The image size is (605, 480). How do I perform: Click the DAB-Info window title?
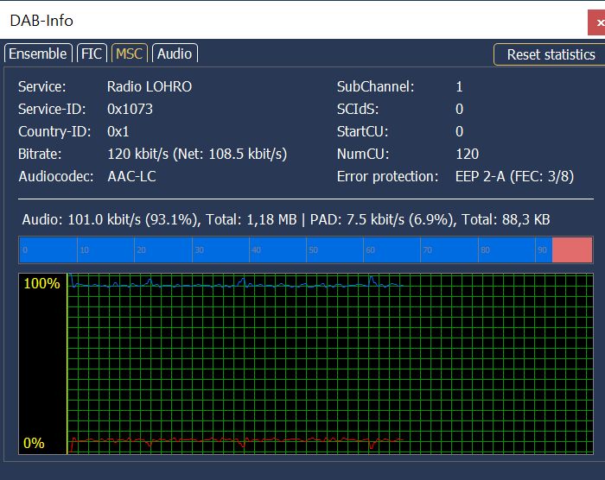tap(41, 20)
